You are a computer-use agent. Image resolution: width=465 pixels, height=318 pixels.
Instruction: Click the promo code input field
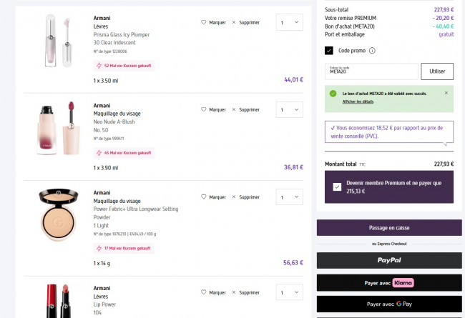[371, 71]
